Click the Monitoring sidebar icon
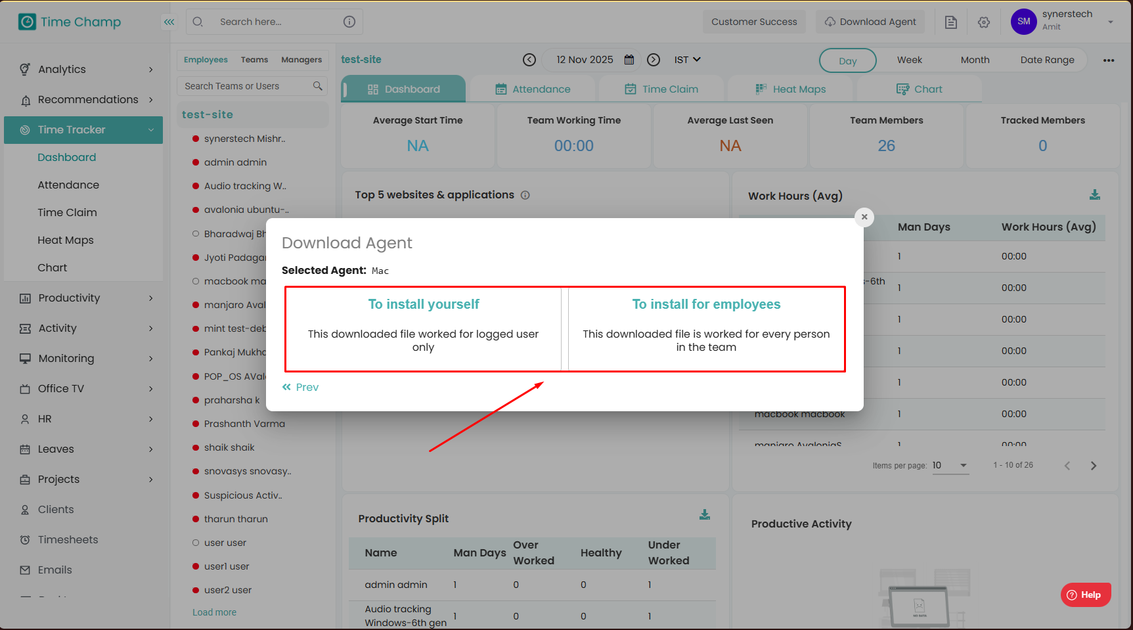Viewport: 1133px width, 630px height. point(25,359)
